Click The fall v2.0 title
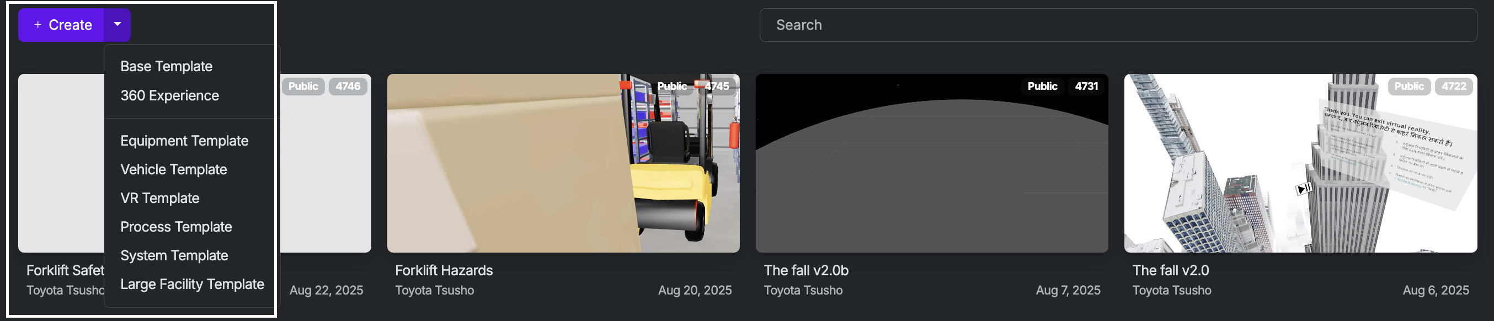 pyautogui.click(x=1170, y=271)
